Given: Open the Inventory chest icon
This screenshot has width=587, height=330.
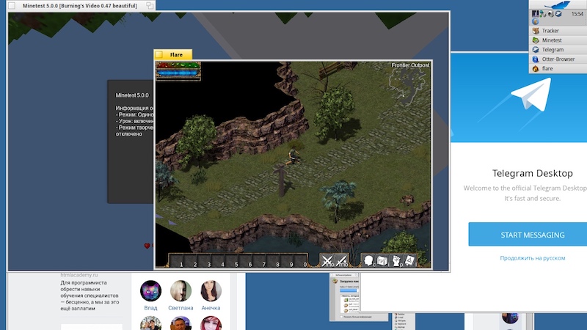Looking at the screenshot, I should (382, 260).
